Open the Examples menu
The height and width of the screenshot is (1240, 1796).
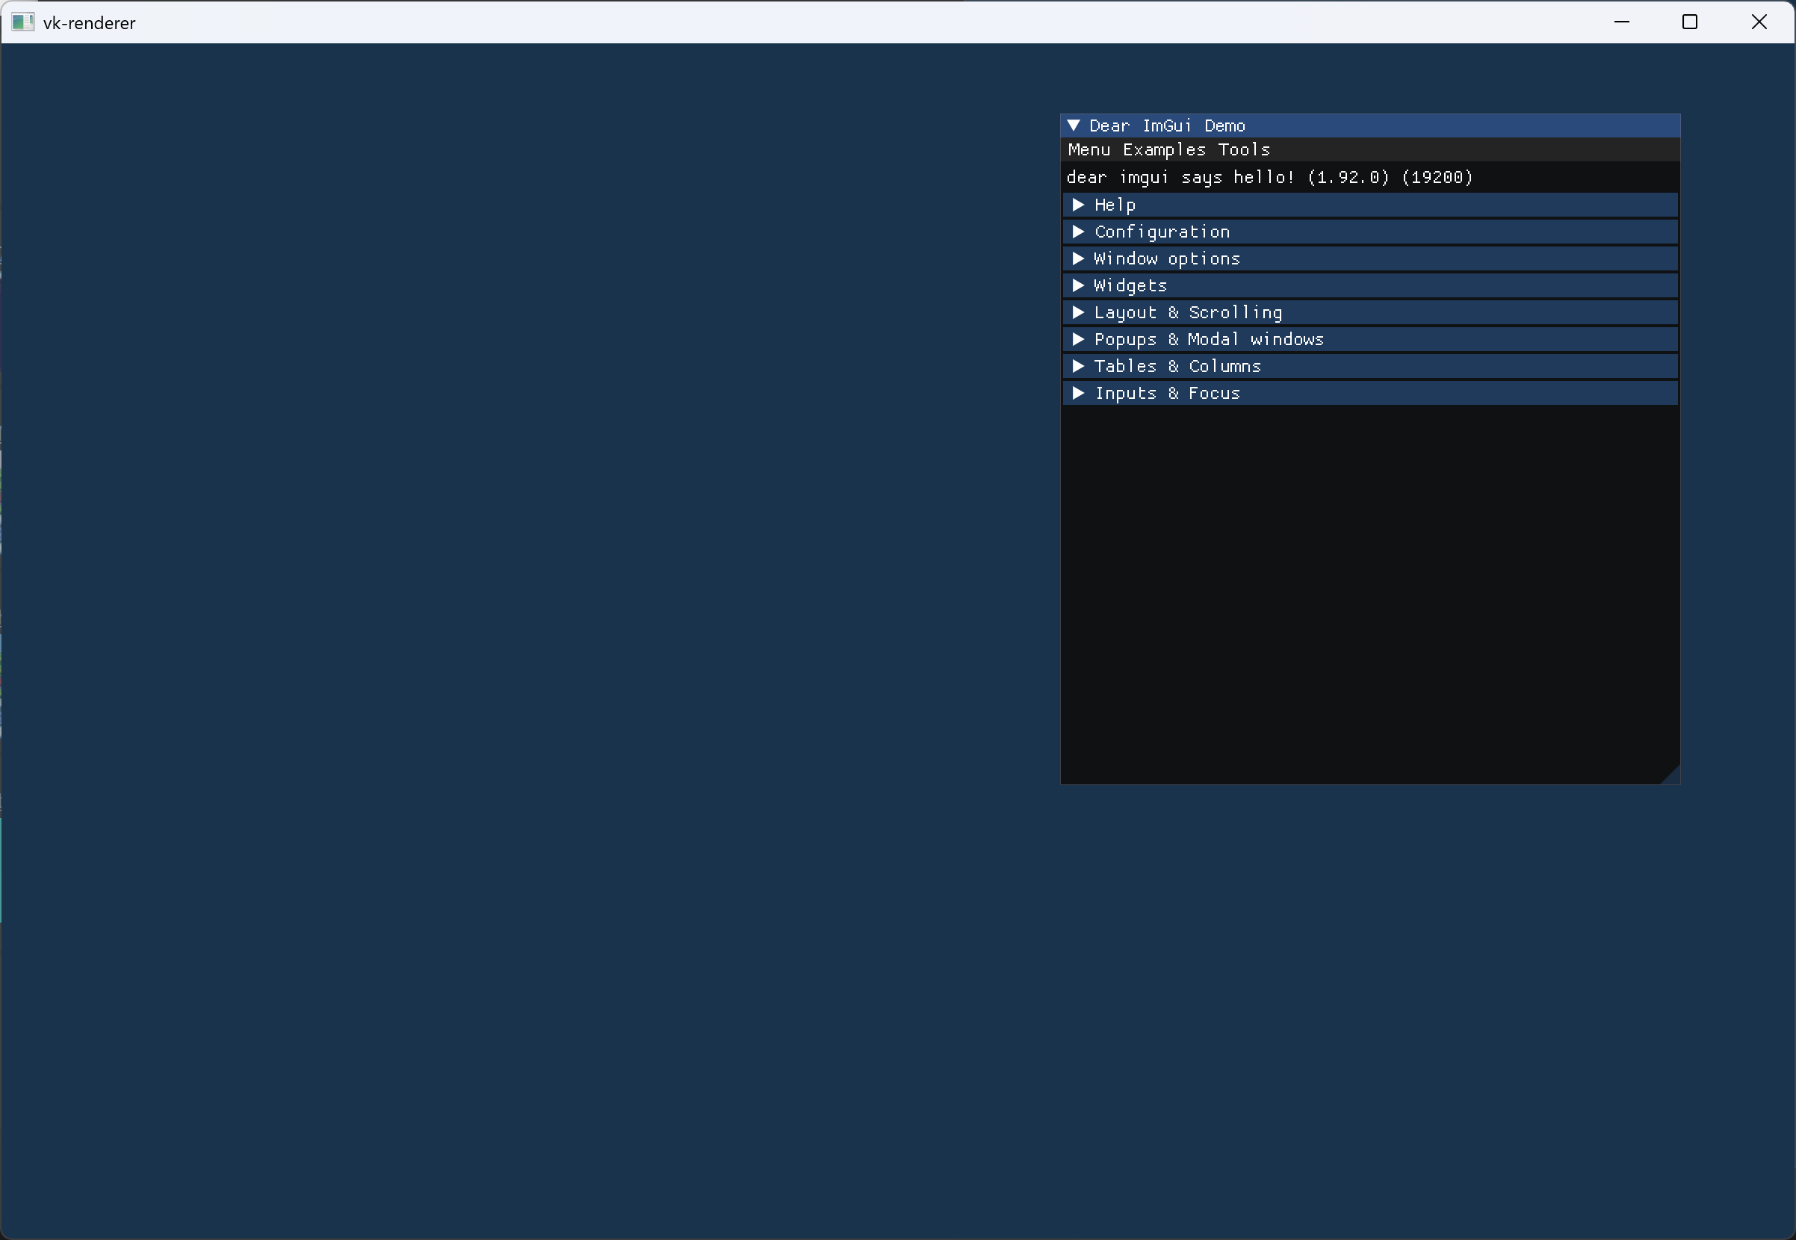[1164, 150]
